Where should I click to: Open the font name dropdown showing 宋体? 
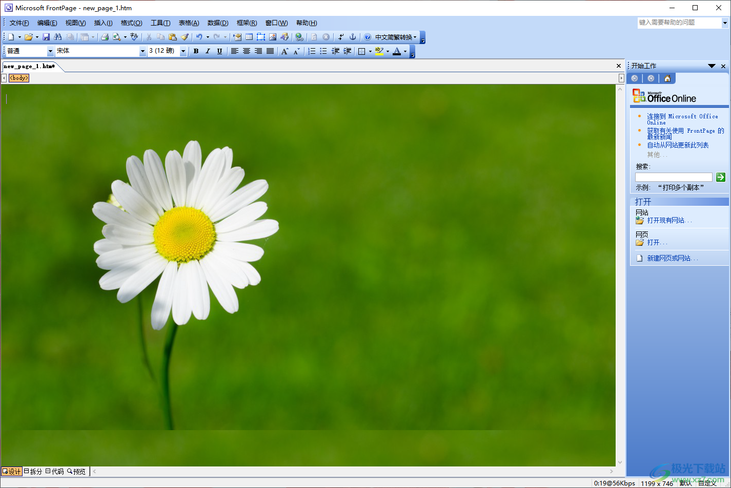(x=143, y=51)
